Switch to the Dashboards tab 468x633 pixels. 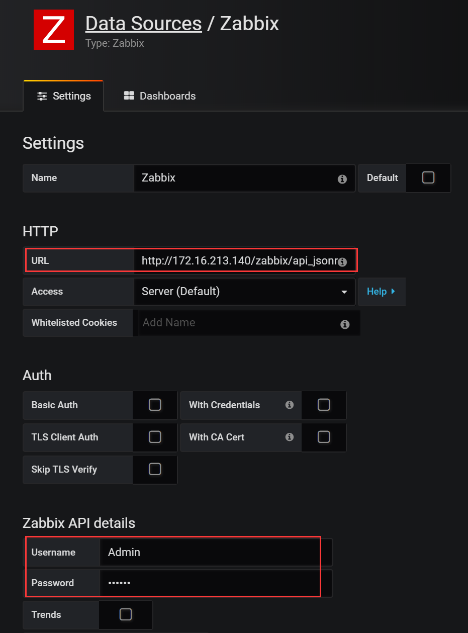click(160, 96)
